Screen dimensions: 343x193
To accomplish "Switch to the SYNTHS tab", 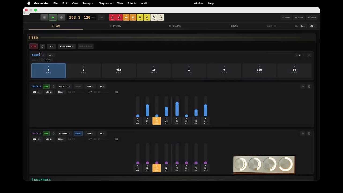I will click(115, 26).
